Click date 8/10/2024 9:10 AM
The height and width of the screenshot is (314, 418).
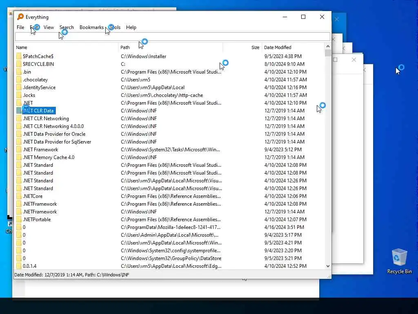284,64
